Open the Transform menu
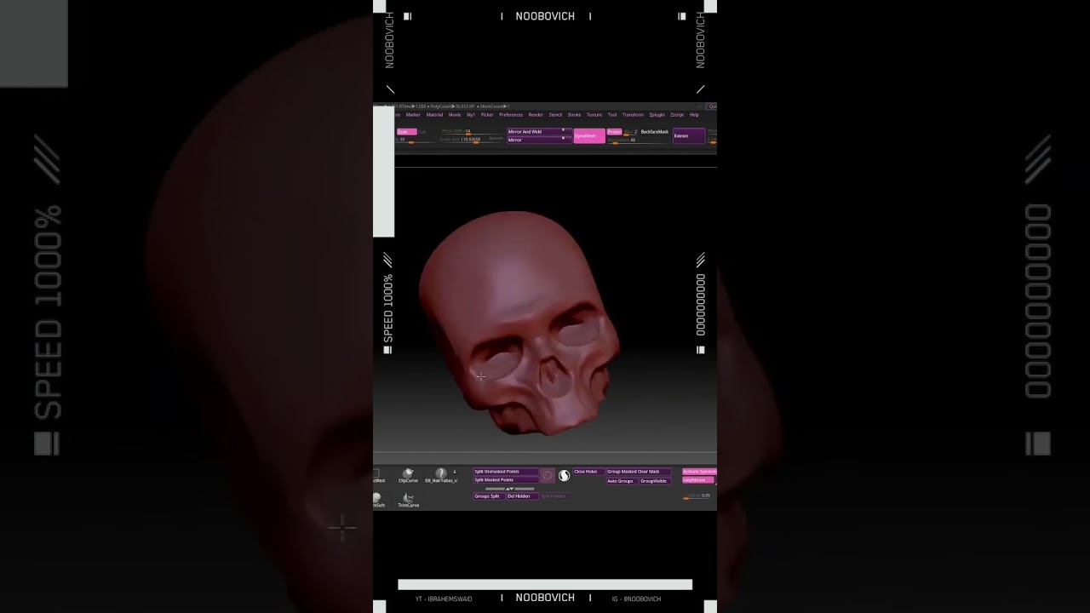Image resolution: width=1090 pixels, height=613 pixels. pos(633,115)
